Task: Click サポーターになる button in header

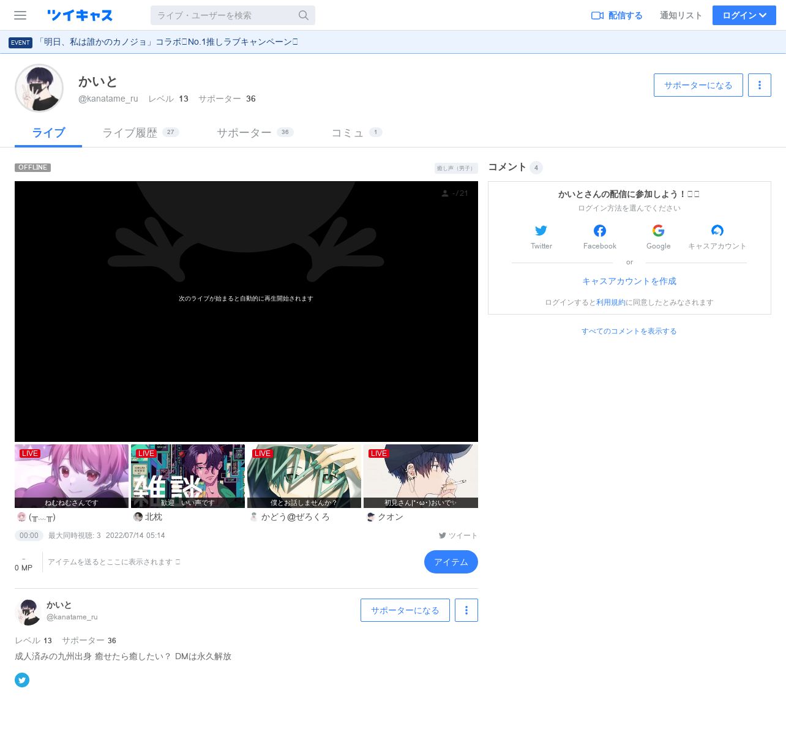Action: (698, 85)
